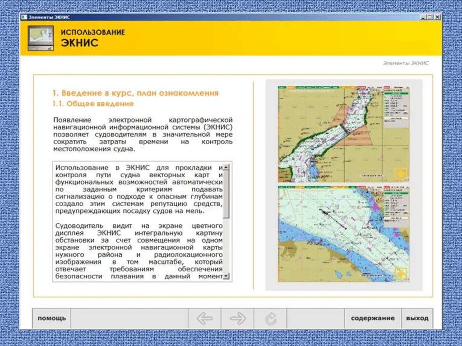Close the Элементы ЭКНИС window
This screenshot has height=346, width=462.
coord(437,18)
